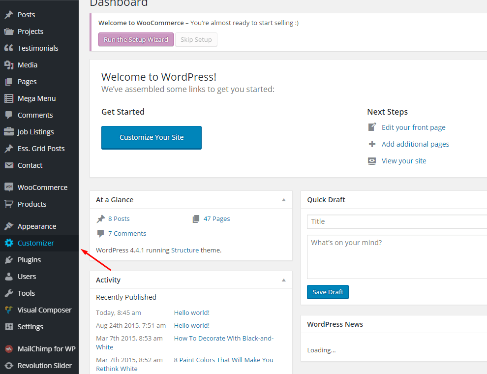Click the Testimonials quote icon

[9, 48]
